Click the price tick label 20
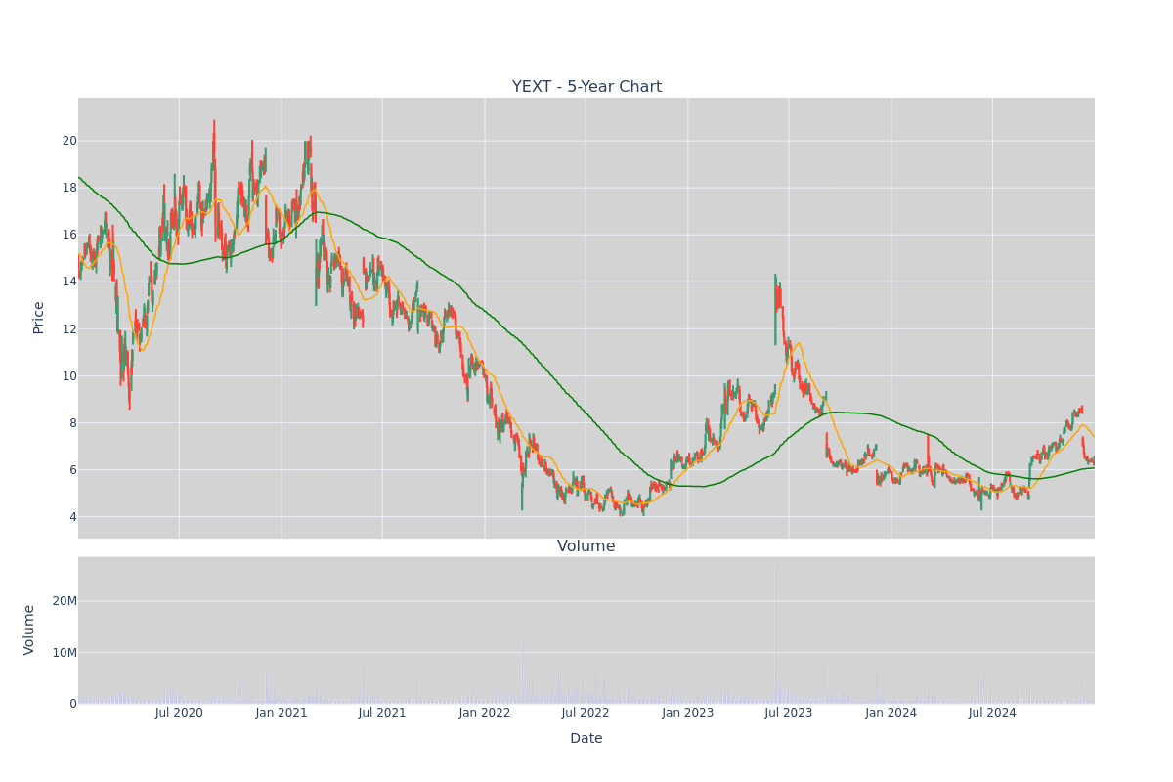 69,141
